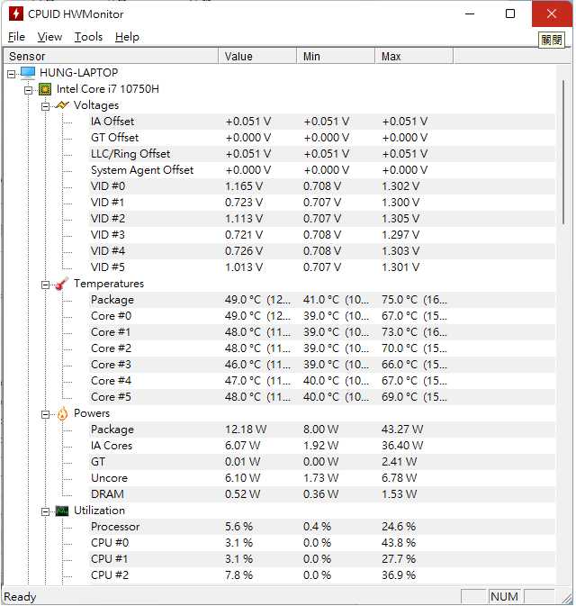
Task: Maximize the HWMonitor window
Action: coord(510,14)
